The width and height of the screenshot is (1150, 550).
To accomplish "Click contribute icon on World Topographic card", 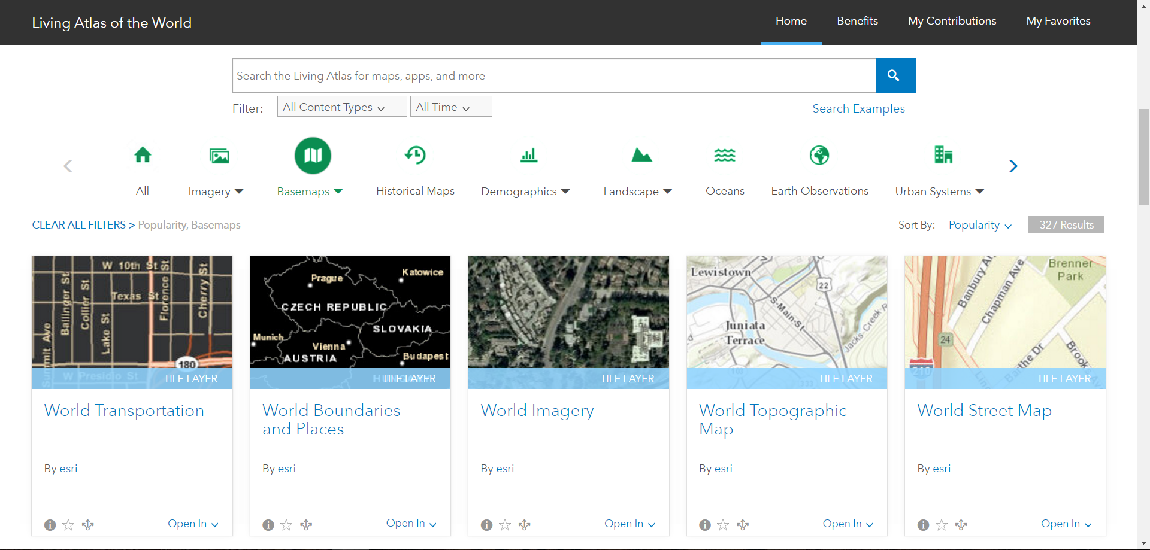I will coord(743,525).
